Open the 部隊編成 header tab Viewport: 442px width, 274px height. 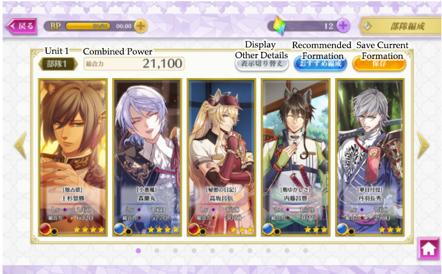click(400, 26)
